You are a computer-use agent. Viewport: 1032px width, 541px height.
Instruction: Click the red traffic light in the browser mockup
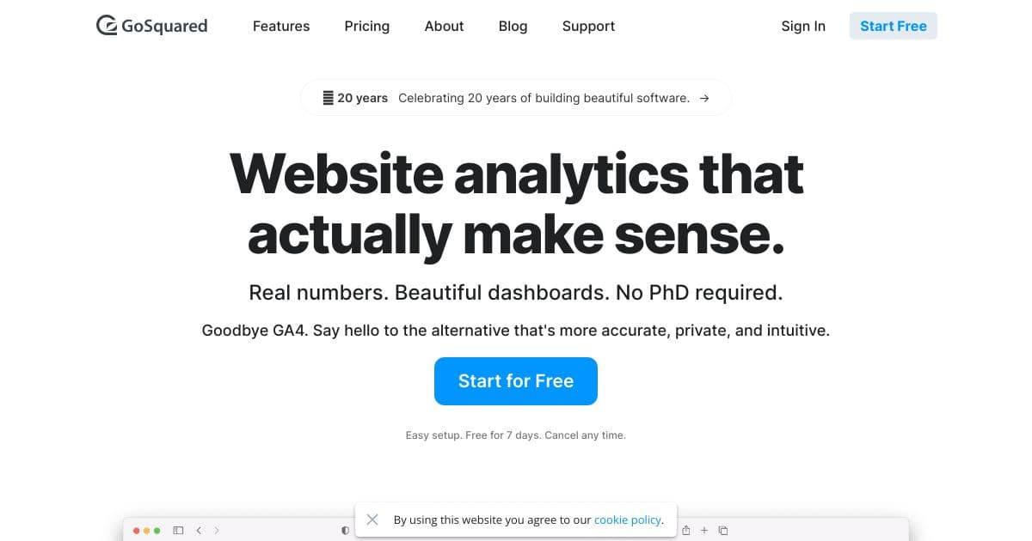click(137, 530)
